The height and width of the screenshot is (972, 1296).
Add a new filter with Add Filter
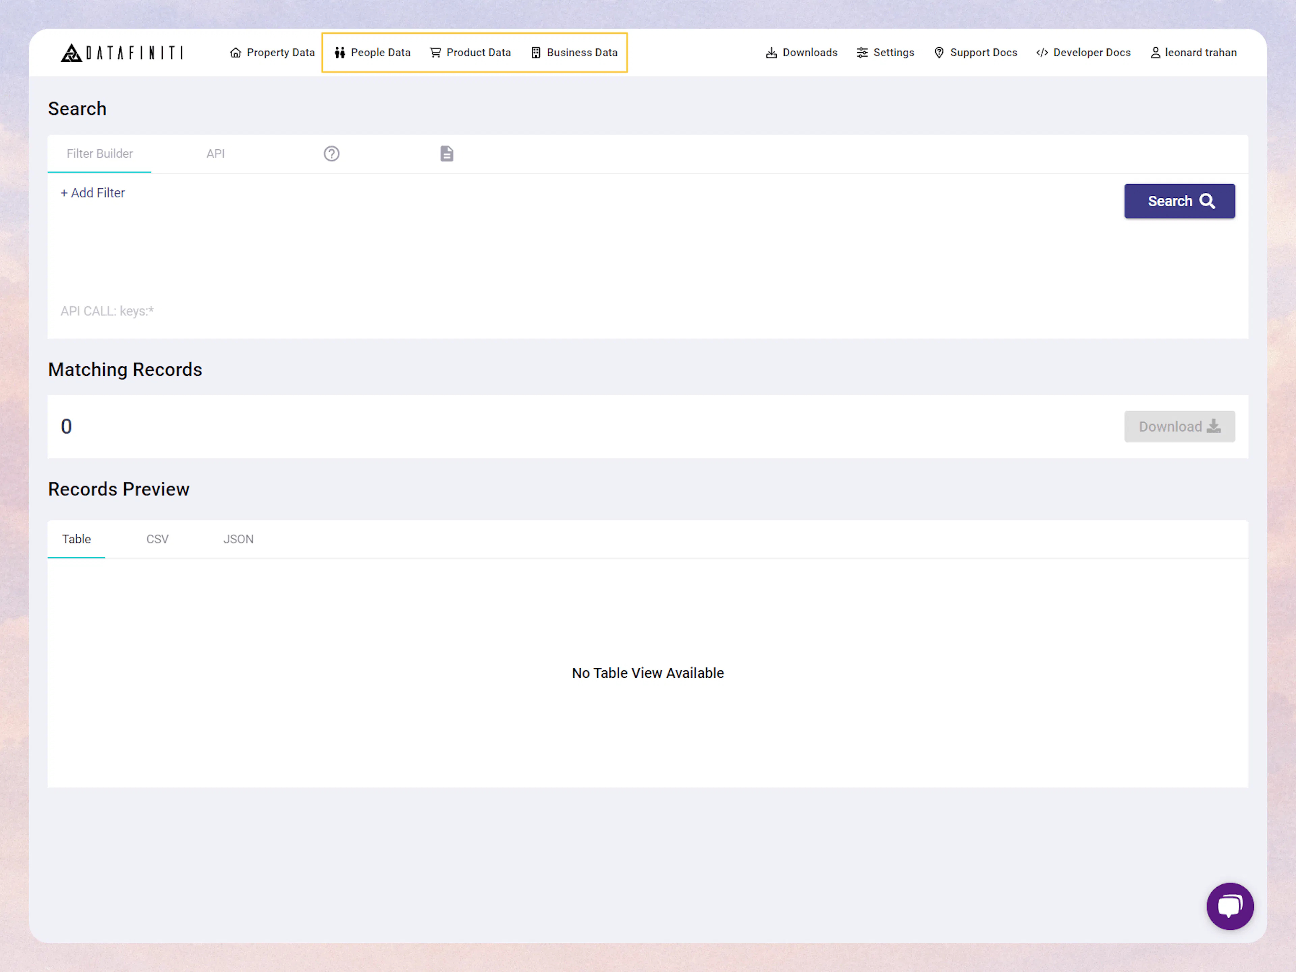tap(92, 193)
